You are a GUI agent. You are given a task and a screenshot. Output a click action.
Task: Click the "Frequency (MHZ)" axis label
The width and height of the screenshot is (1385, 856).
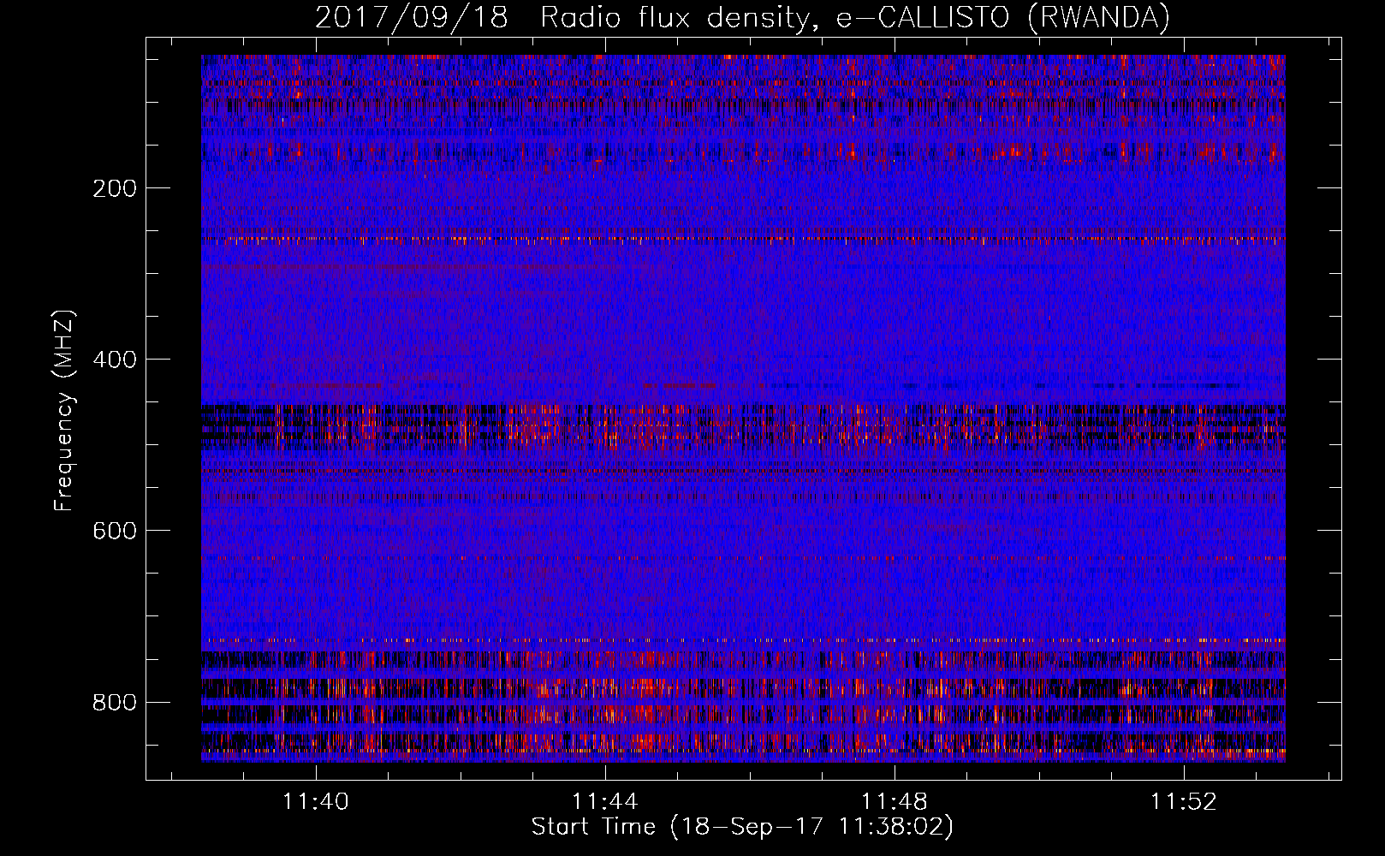pyautogui.click(x=64, y=411)
